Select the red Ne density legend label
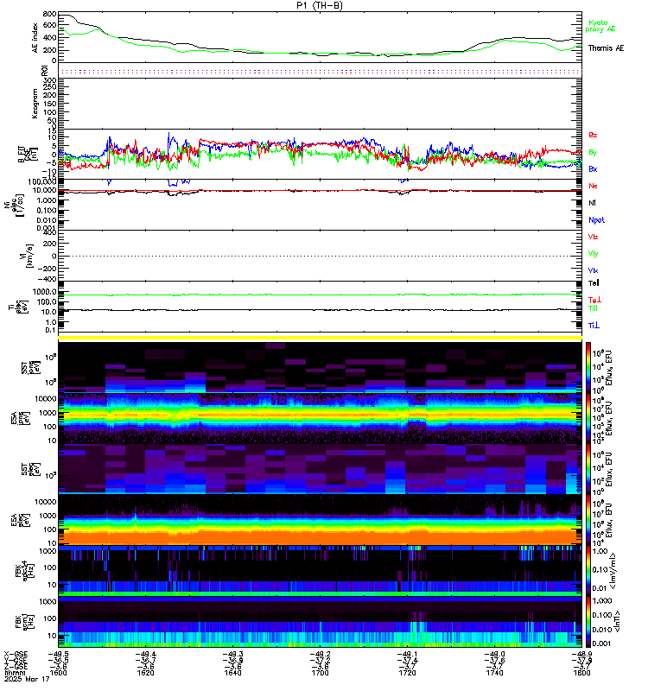 click(593, 186)
